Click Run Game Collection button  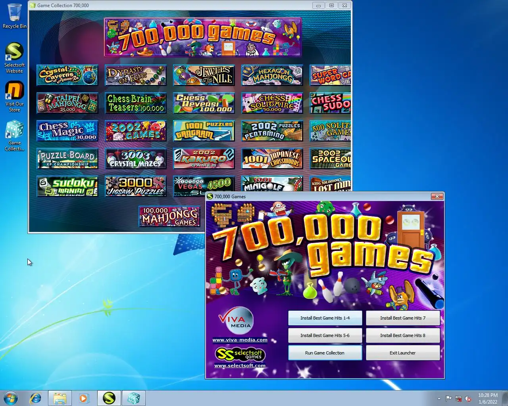point(325,353)
